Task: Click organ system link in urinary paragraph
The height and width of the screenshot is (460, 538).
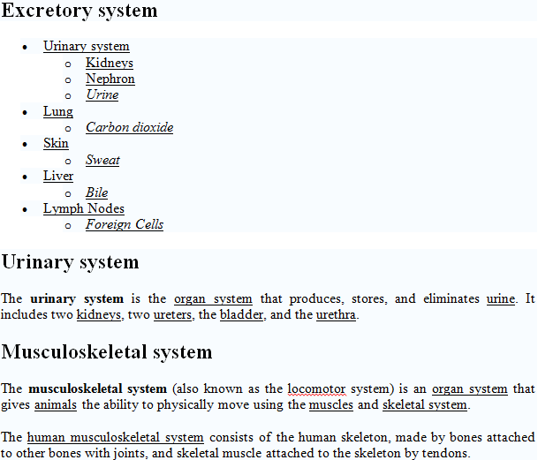Action: (213, 298)
